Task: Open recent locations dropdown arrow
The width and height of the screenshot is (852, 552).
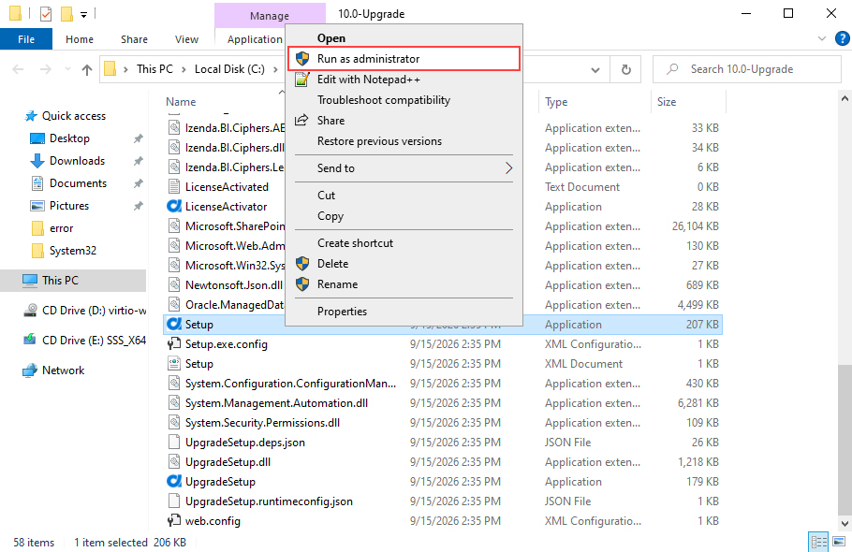Action: tap(67, 69)
